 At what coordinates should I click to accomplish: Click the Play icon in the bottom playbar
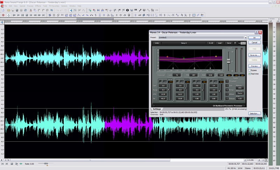16,164
